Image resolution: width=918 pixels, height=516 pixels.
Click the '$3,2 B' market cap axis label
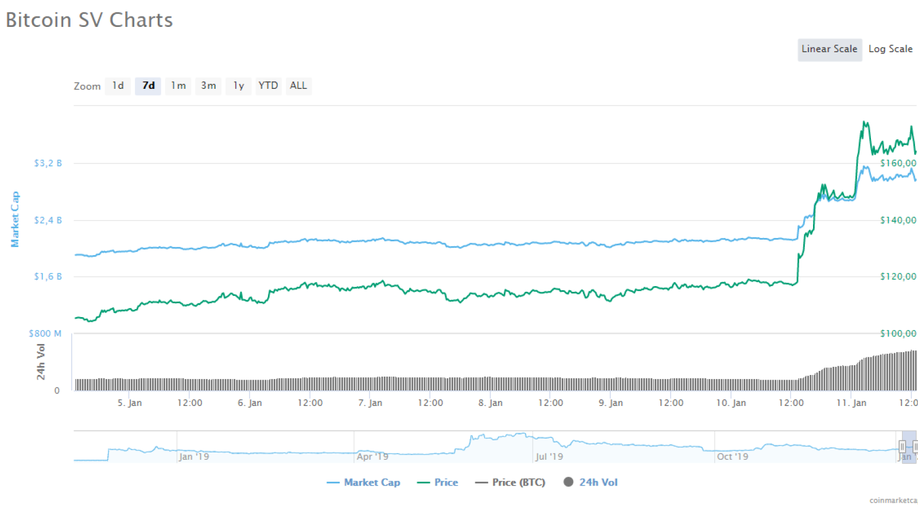coord(48,163)
